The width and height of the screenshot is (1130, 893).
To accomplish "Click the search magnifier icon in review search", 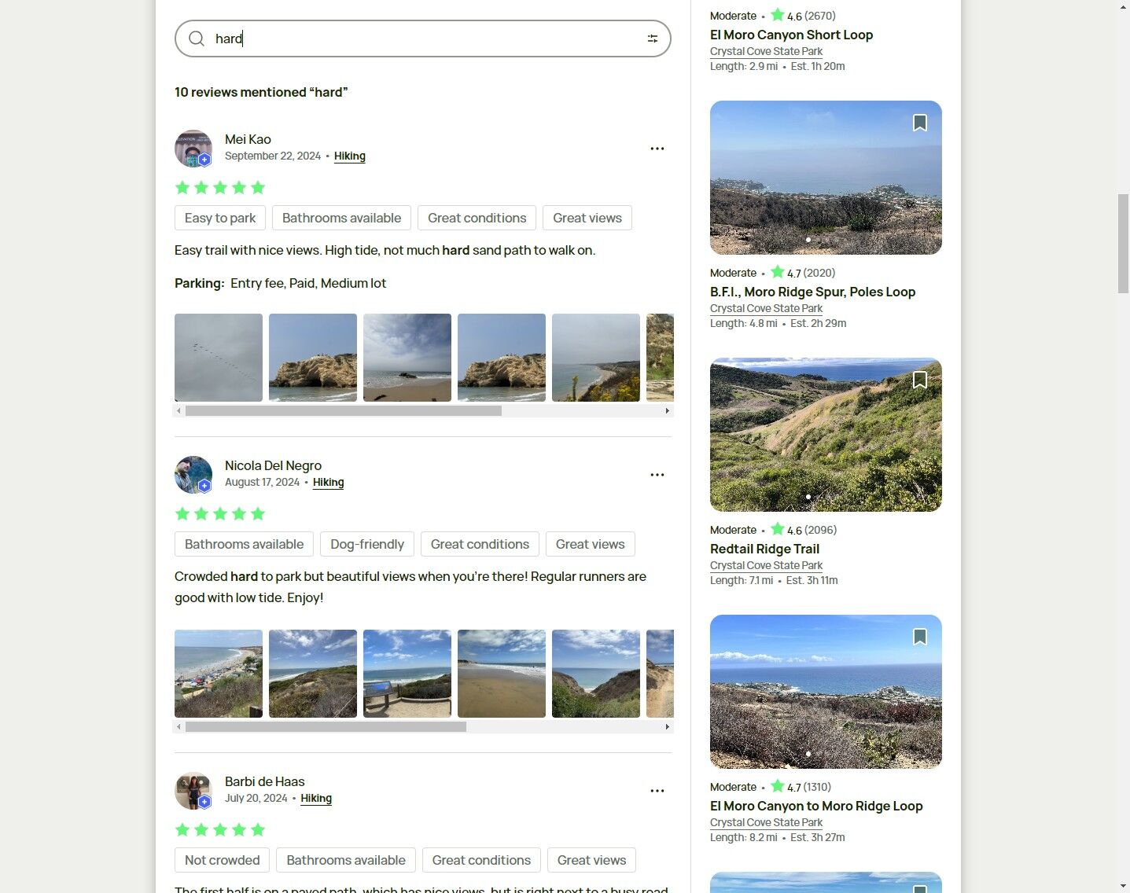I will click(197, 39).
